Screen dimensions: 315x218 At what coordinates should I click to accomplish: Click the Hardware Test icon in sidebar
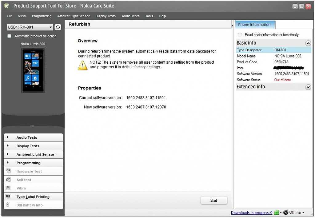pos(8,171)
